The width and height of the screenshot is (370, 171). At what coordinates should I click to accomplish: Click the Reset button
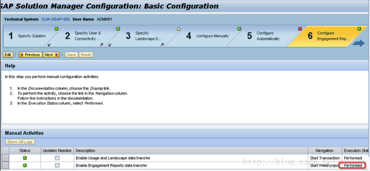tap(86, 55)
